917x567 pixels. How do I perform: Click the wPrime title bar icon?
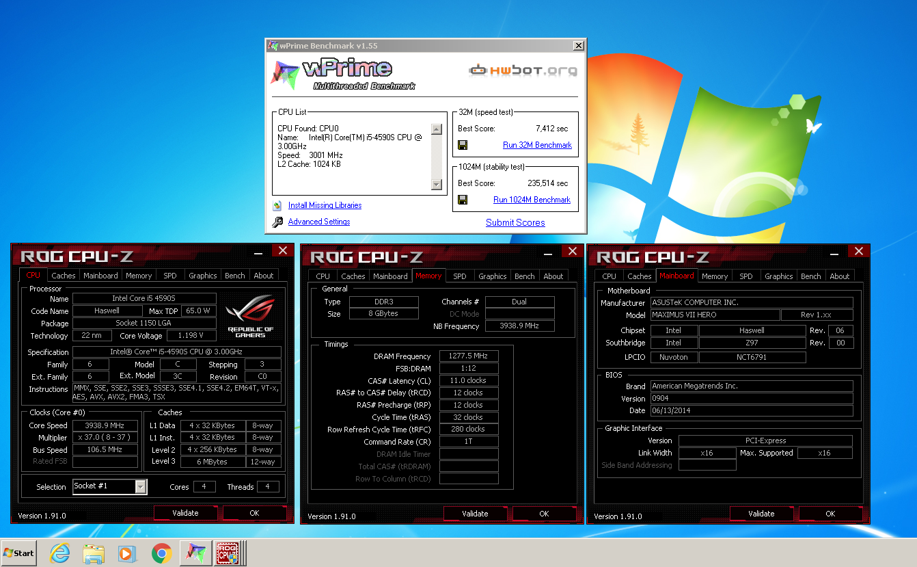click(x=273, y=46)
